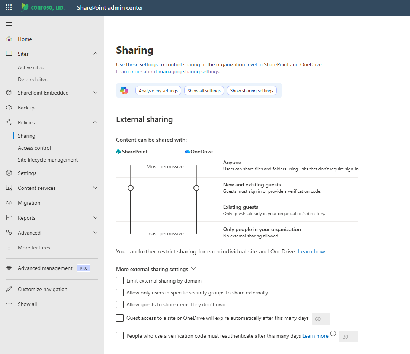Click the Advanced gears icon
Viewport: 410px width, 354px height.
click(9, 232)
